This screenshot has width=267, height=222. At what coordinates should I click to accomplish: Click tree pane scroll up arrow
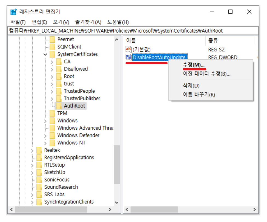pyautogui.click(x=117, y=40)
